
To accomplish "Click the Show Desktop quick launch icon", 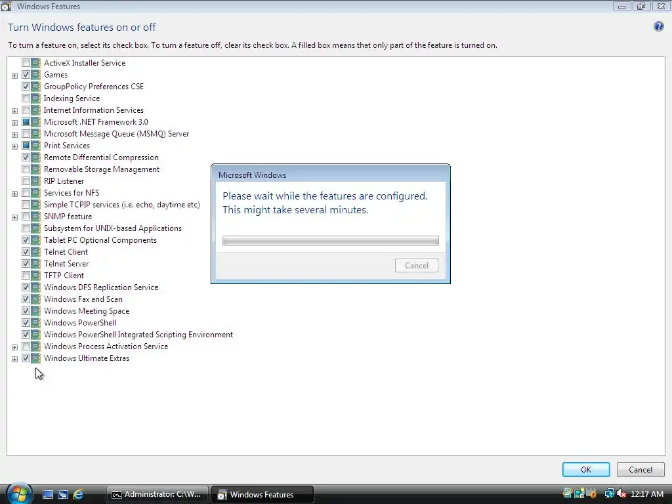I will click(48, 494).
